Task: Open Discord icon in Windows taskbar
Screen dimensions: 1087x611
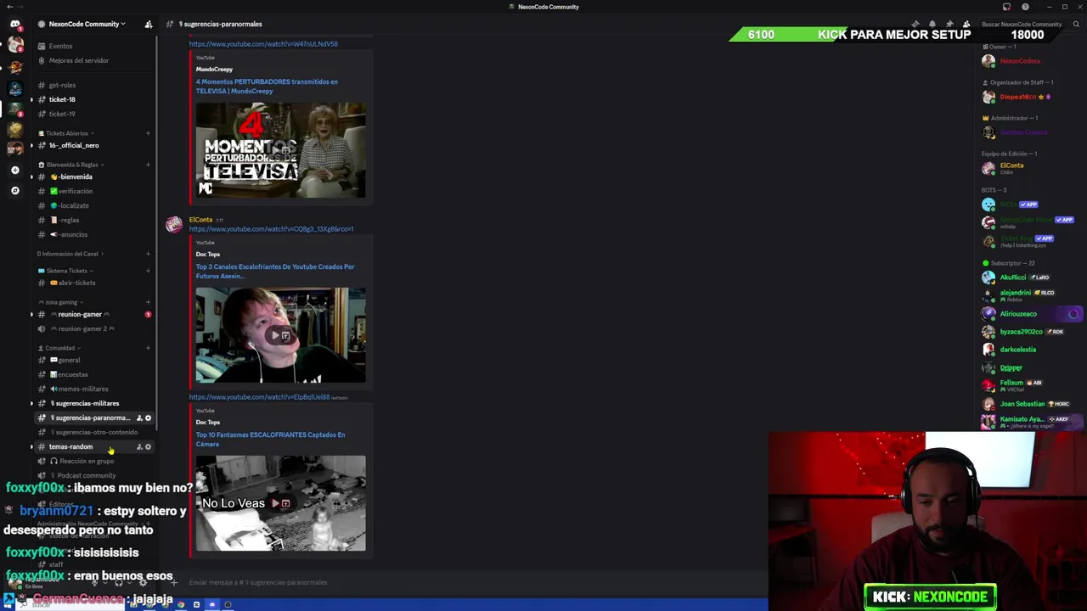Action: pyautogui.click(x=212, y=604)
